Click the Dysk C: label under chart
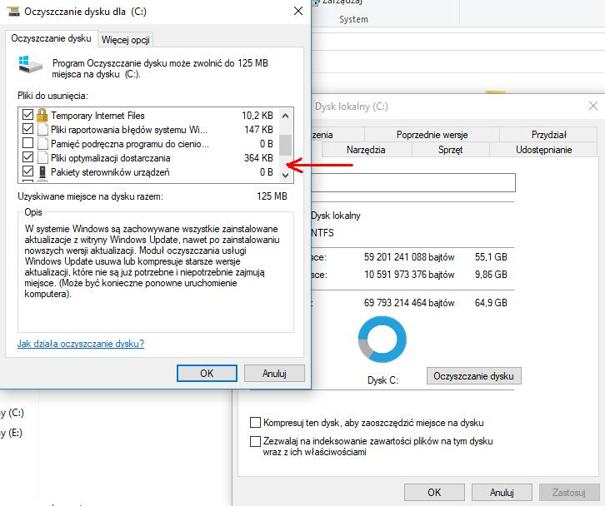Viewport: 605px width, 506px height. pyautogui.click(x=382, y=380)
